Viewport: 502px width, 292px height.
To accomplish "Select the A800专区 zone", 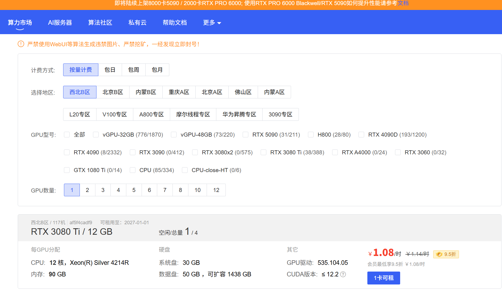I will pos(152,115).
